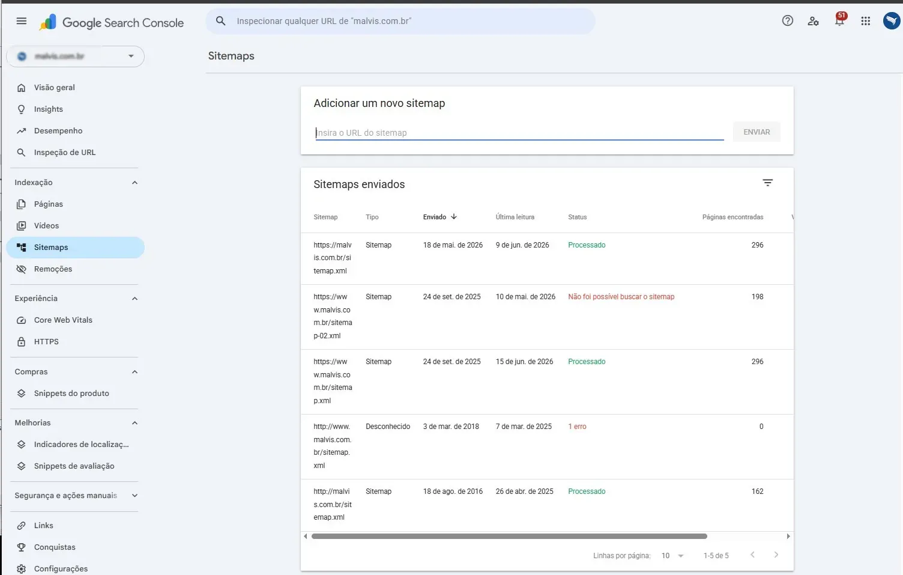903x575 pixels.
Task: Click the Sitemap column header
Action: tap(325, 217)
